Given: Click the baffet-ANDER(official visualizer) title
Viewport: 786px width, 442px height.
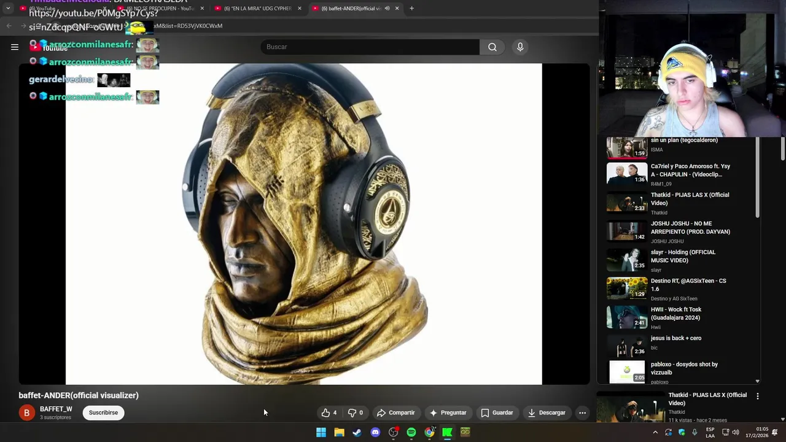Looking at the screenshot, I should point(79,395).
